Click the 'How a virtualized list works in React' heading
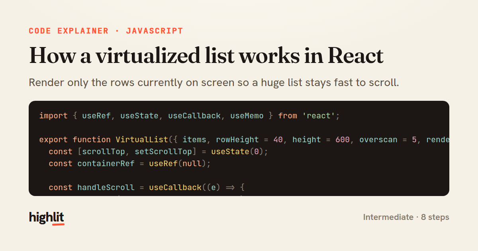 206,55
